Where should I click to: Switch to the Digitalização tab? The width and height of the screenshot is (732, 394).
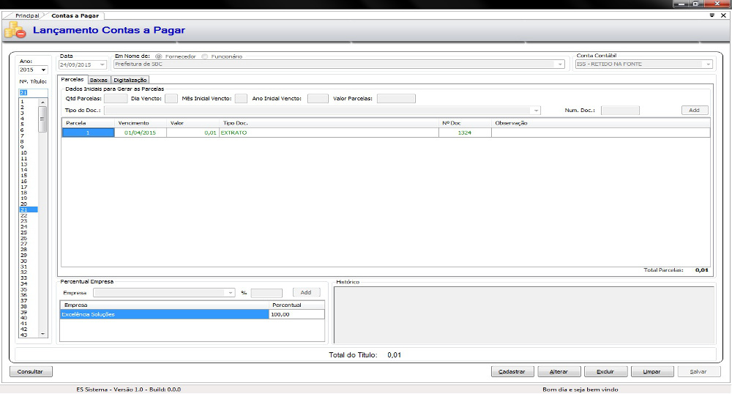point(130,80)
